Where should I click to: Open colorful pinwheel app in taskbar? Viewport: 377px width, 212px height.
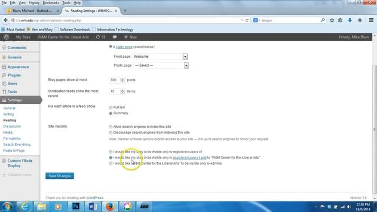click(x=127, y=207)
